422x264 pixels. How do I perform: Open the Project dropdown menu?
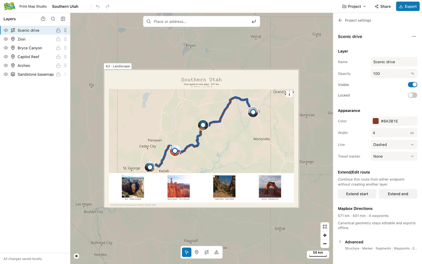354,6
